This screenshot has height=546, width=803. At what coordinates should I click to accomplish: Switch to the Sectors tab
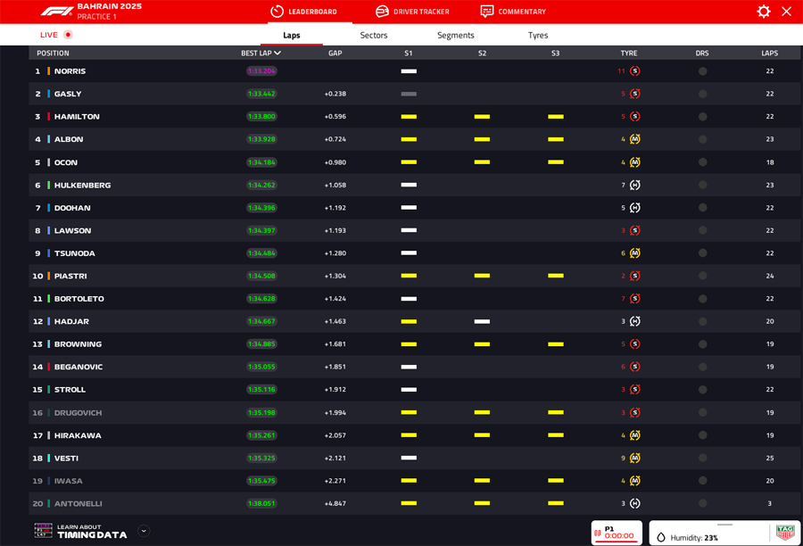(374, 35)
